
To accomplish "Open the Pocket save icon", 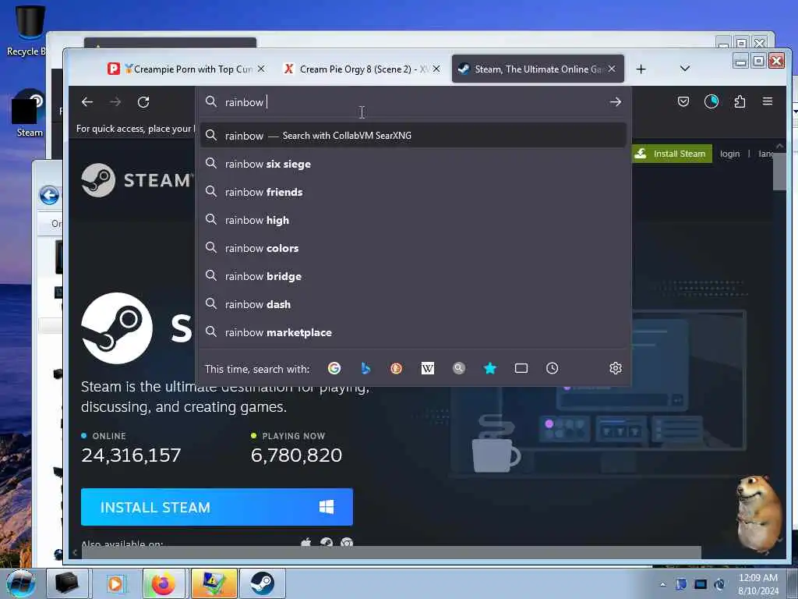I will [683, 101].
